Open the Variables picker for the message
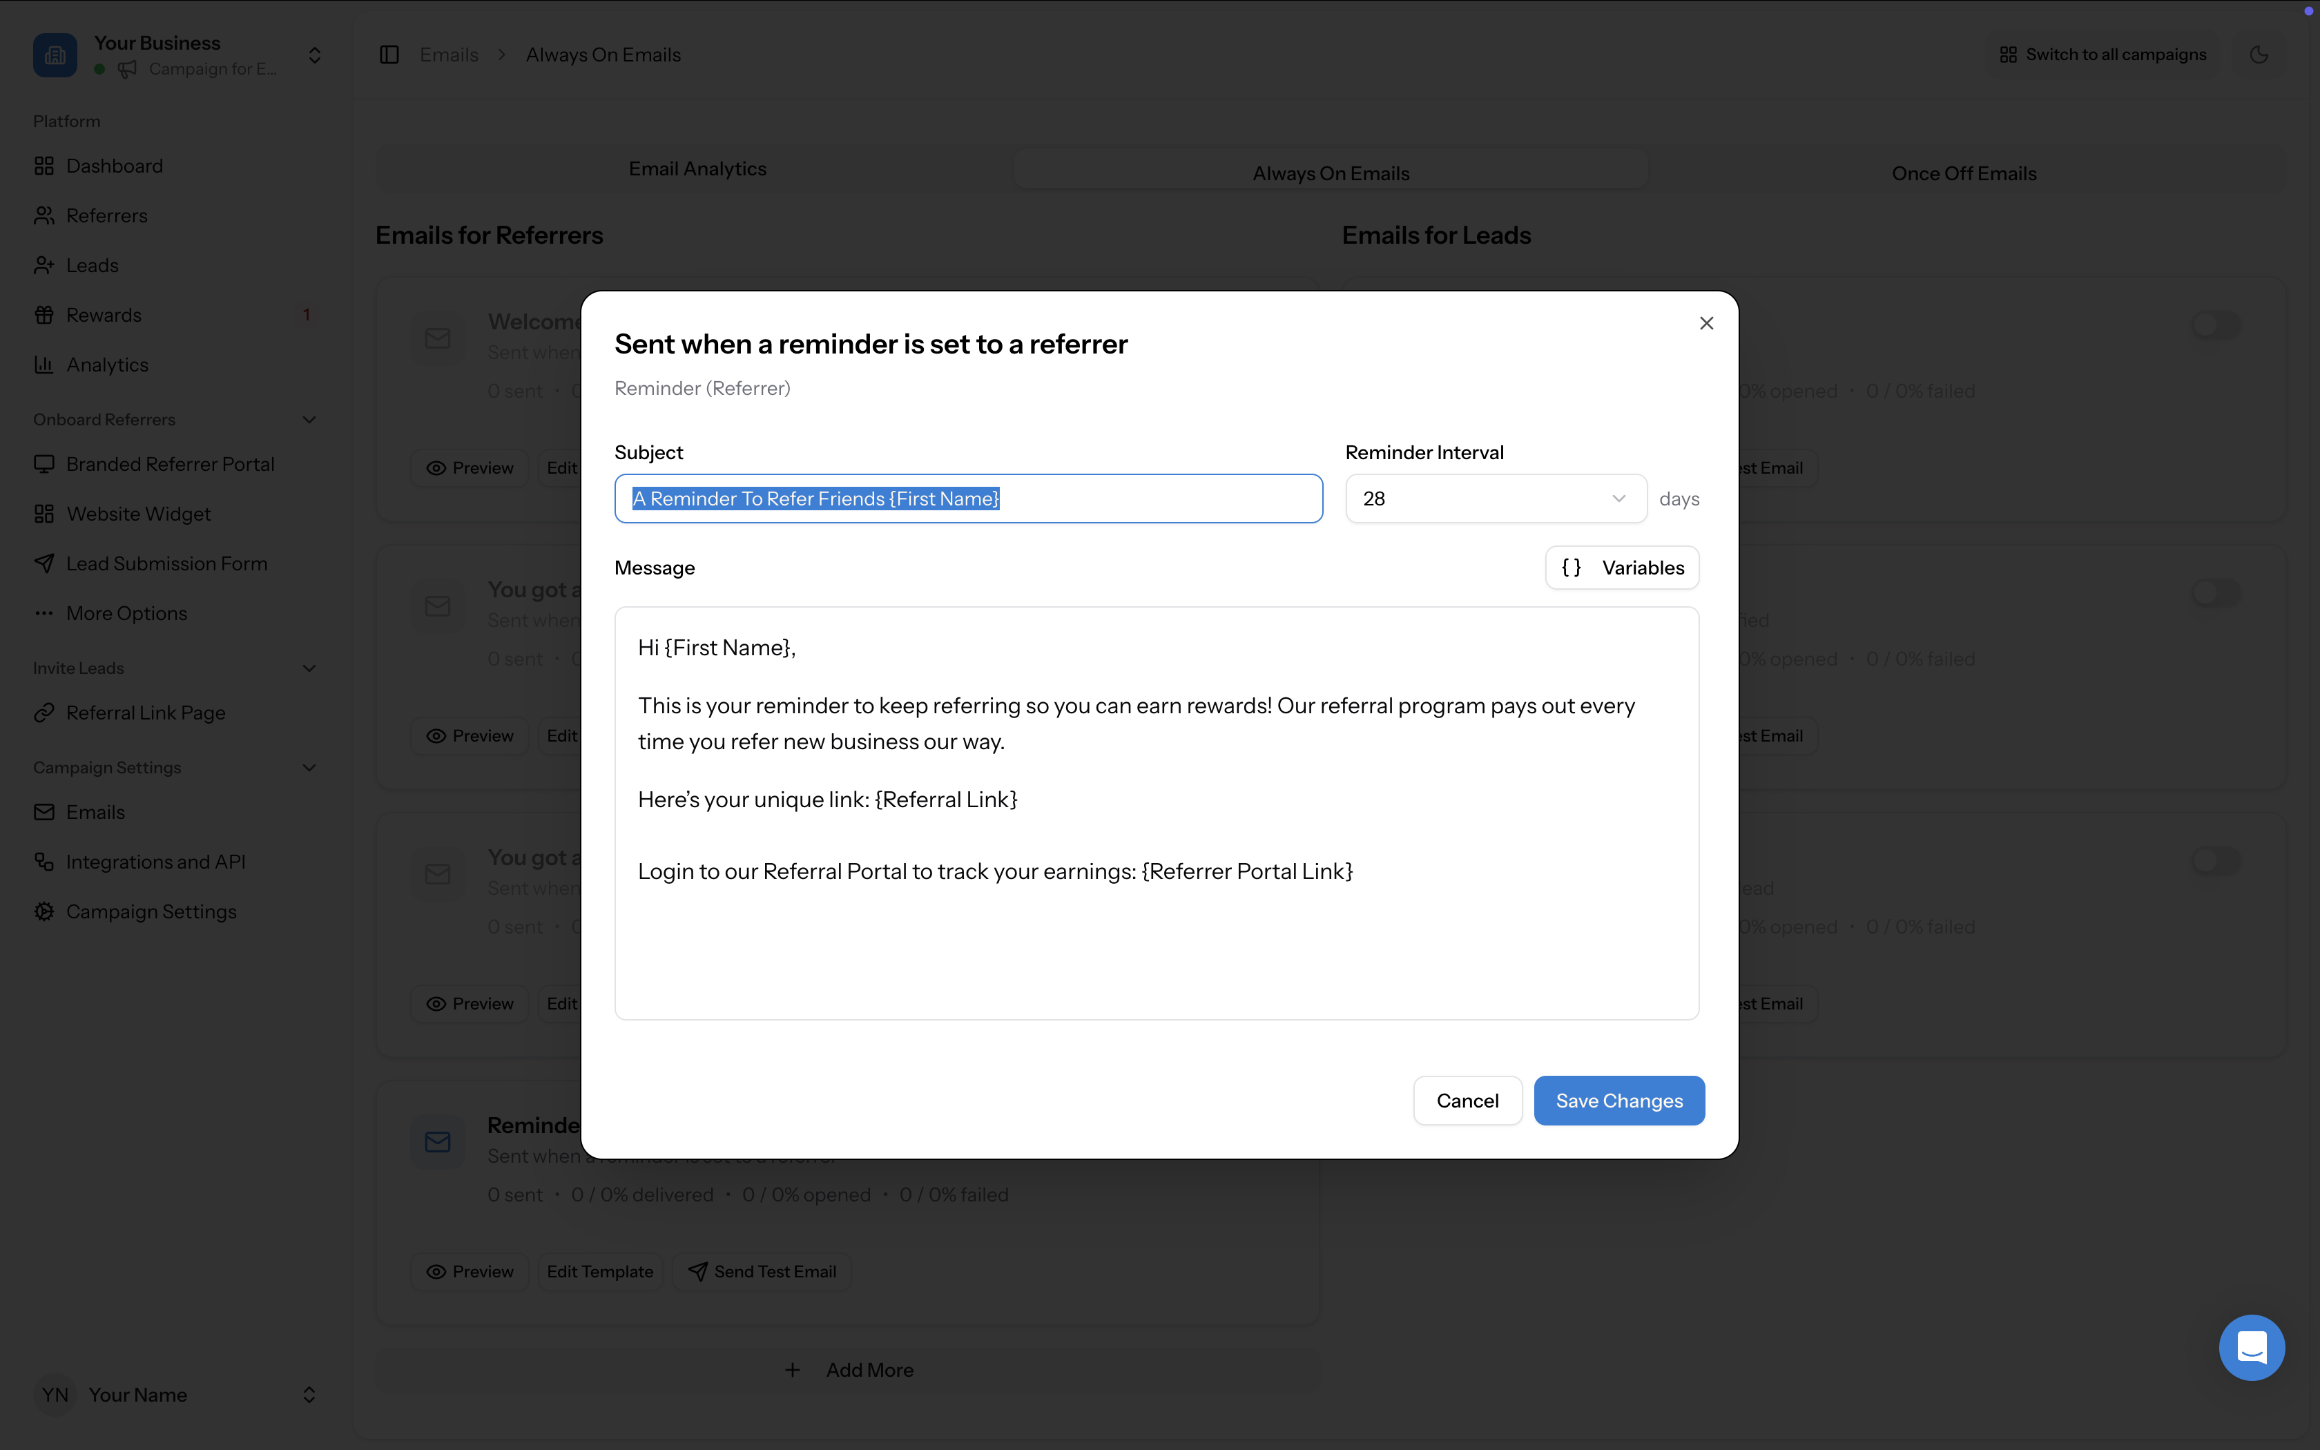The width and height of the screenshot is (2320, 1450). pos(1622,567)
